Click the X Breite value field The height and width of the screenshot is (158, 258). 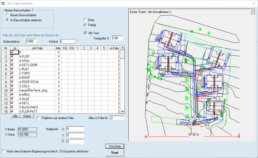tap(27, 129)
